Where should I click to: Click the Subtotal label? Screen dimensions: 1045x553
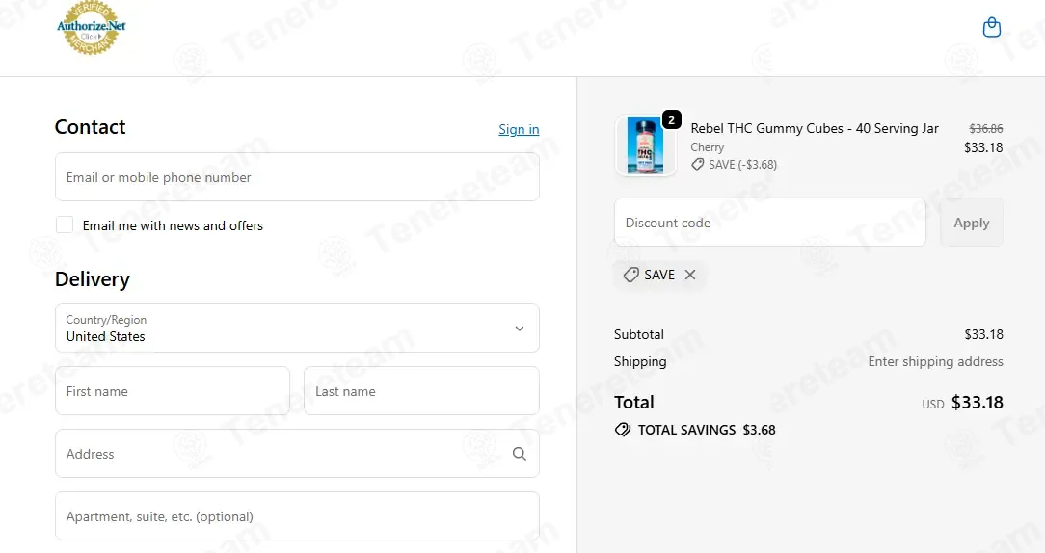click(x=639, y=334)
